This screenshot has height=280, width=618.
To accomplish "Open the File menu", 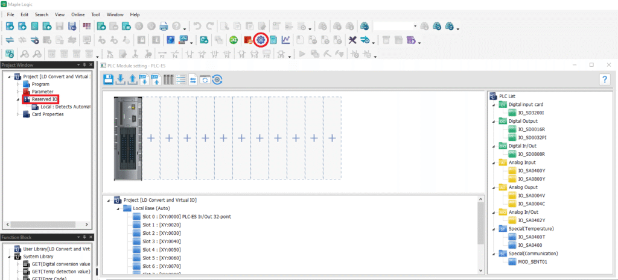I will pos(11,14).
